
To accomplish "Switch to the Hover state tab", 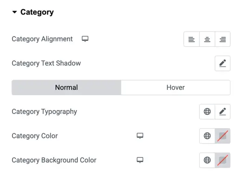I will (x=176, y=88).
